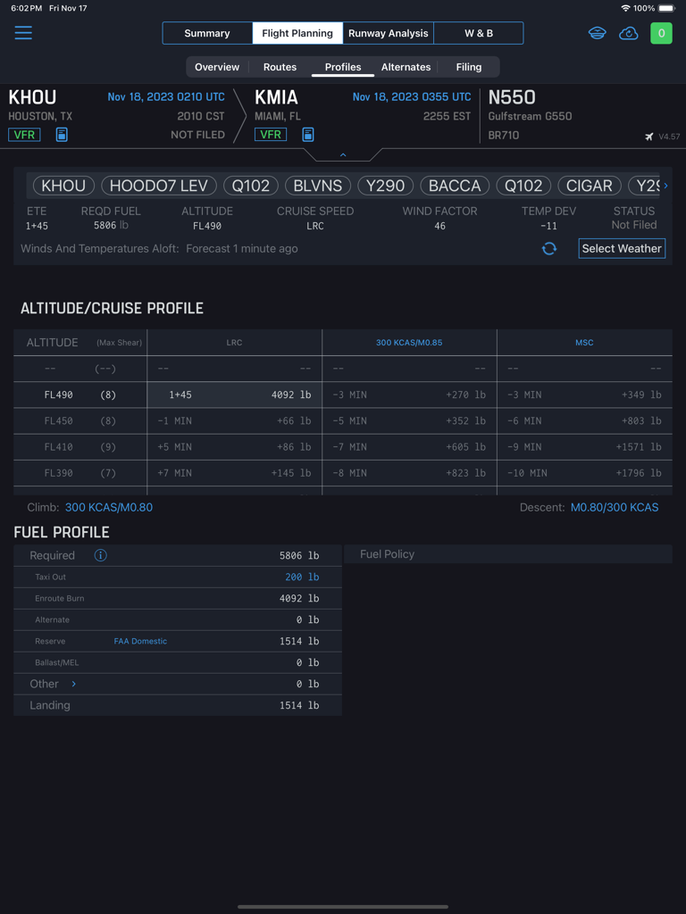Tap the Y290 route chip
The width and height of the screenshot is (686, 914).
tap(386, 186)
